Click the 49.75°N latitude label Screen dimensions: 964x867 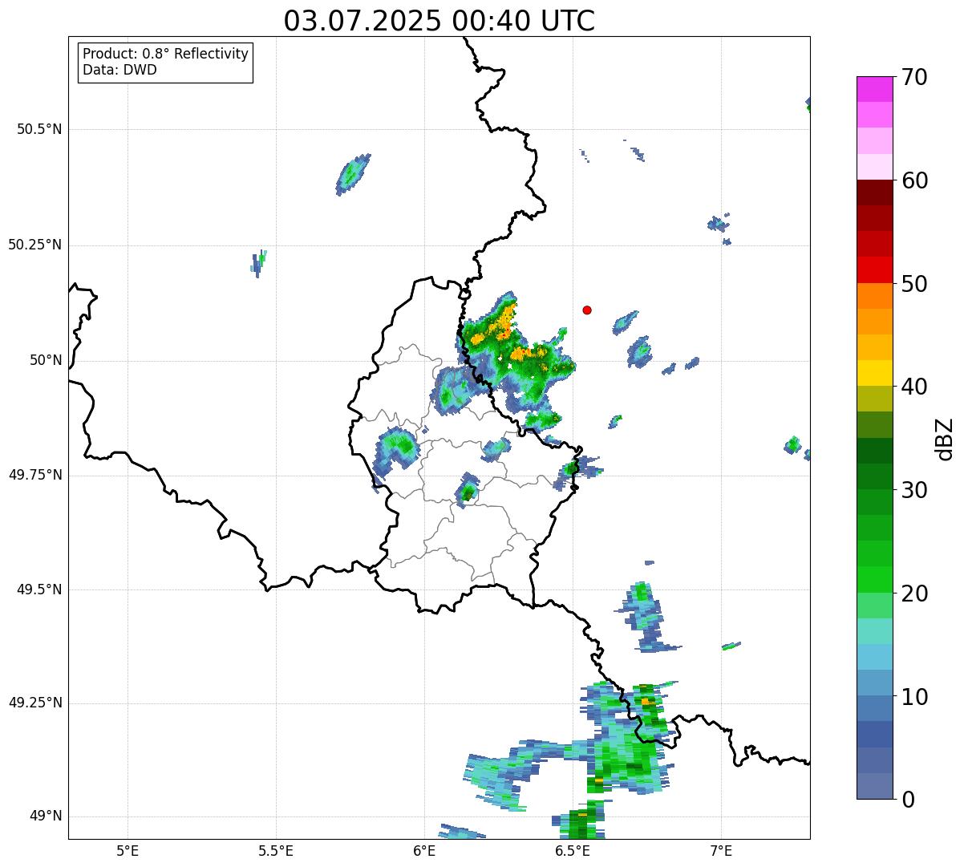click(35, 475)
